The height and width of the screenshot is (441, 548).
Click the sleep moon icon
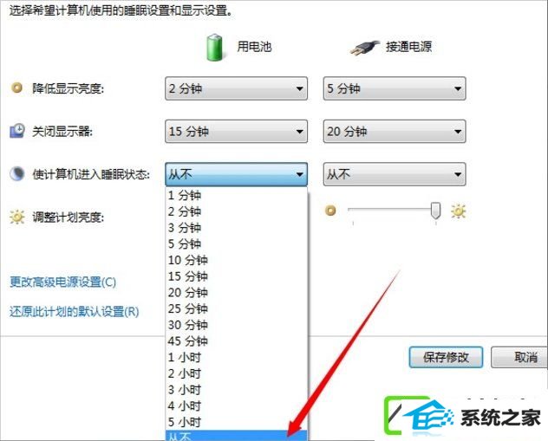coord(16,173)
